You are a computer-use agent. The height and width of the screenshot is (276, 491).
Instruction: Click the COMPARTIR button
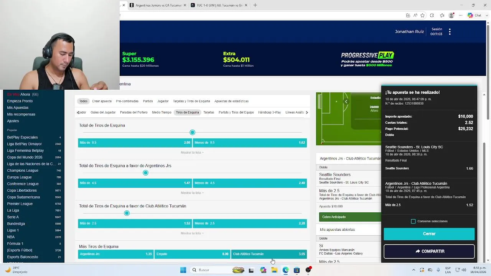pyautogui.click(x=429, y=251)
